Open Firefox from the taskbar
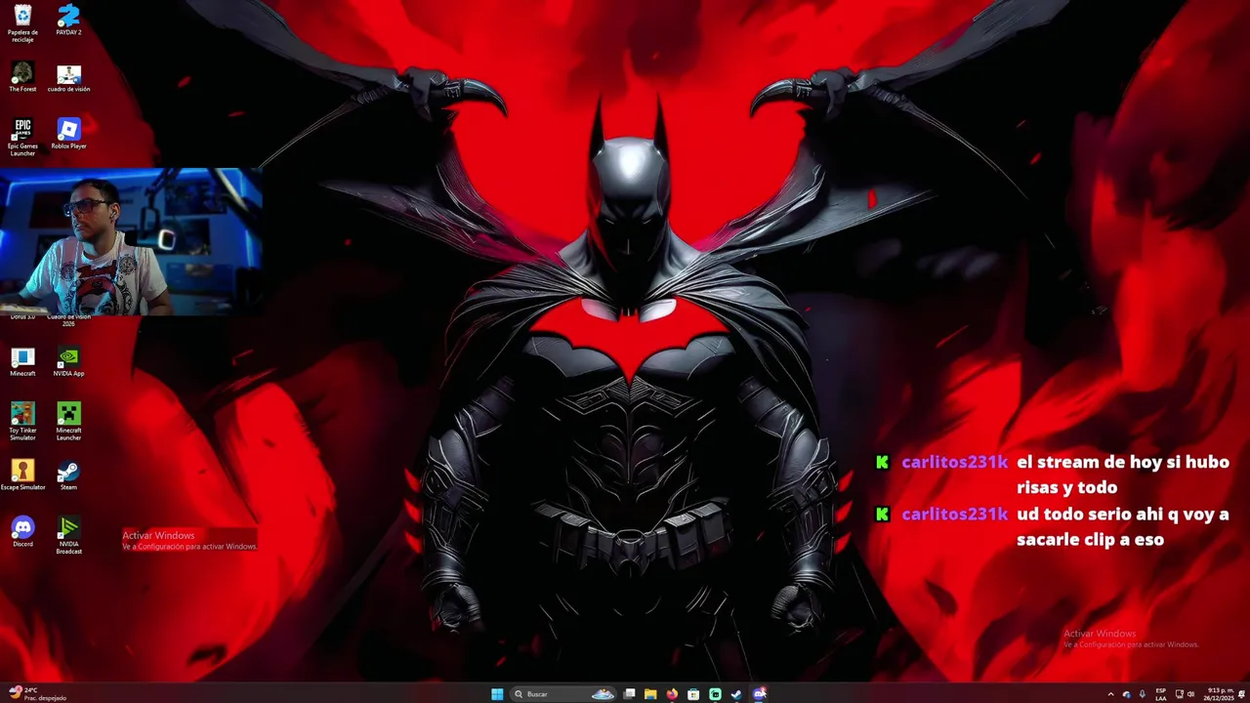This screenshot has height=703, width=1250. (x=672, y=694)
